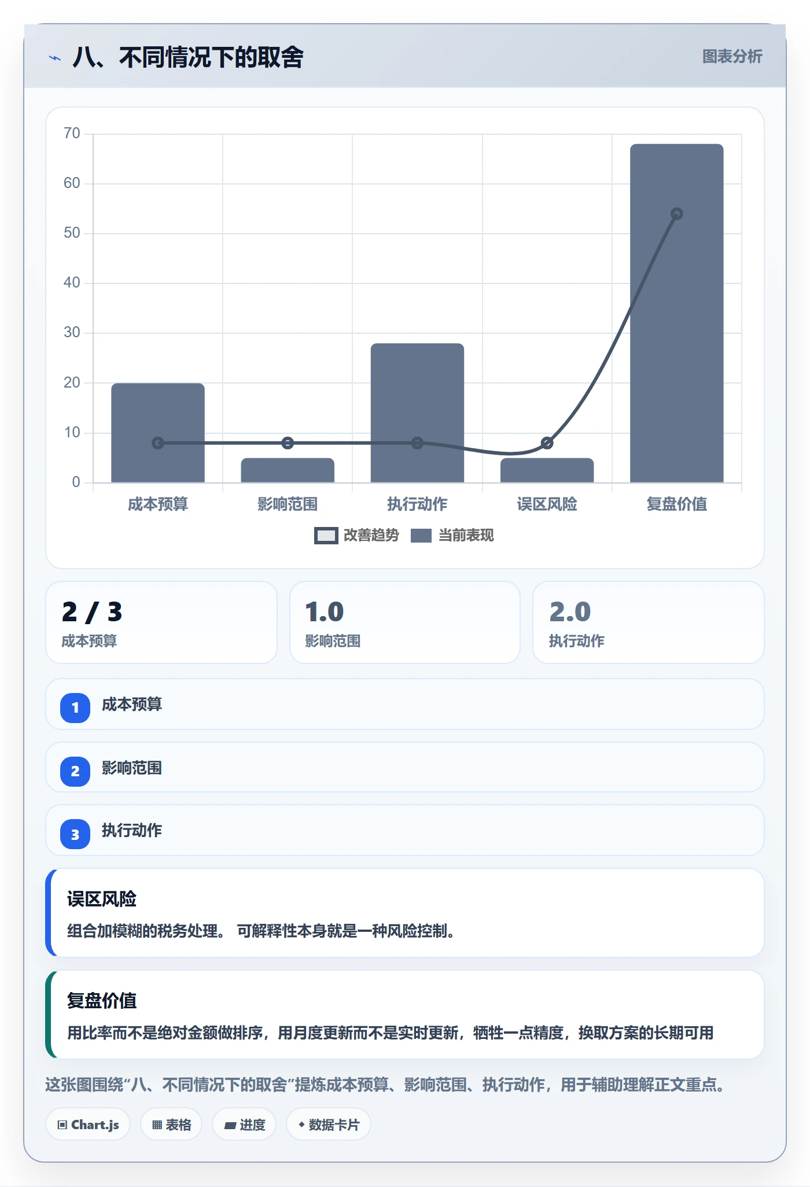This screenshot has width=810, height=1187.
Task: Open the 2 / 3 成本预算 stat card
Action: tap(161, 622)
